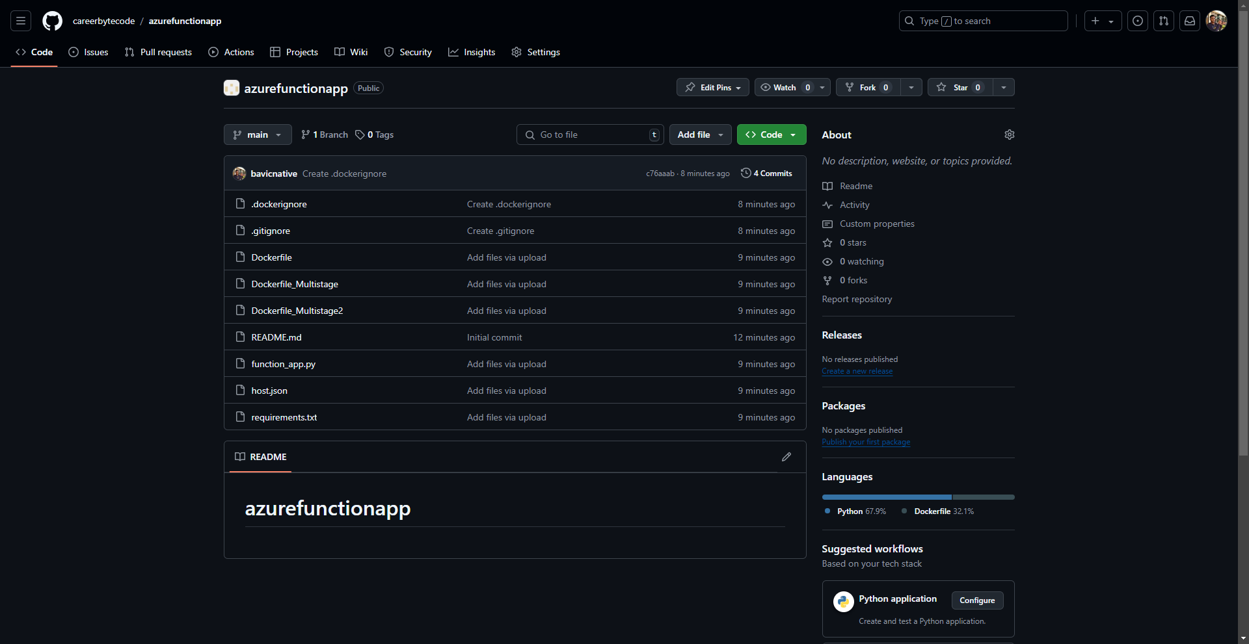This screenshot has height=644, width=1249.
Task: Expand the Add file dropdown
Action: coord(701,135)
